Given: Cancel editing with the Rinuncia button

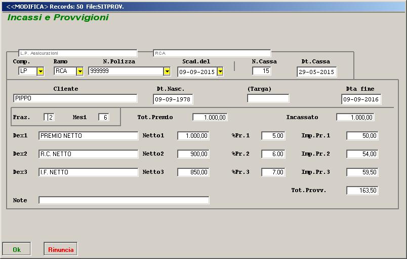Looking at the screenshot, I should pos(60,249).
